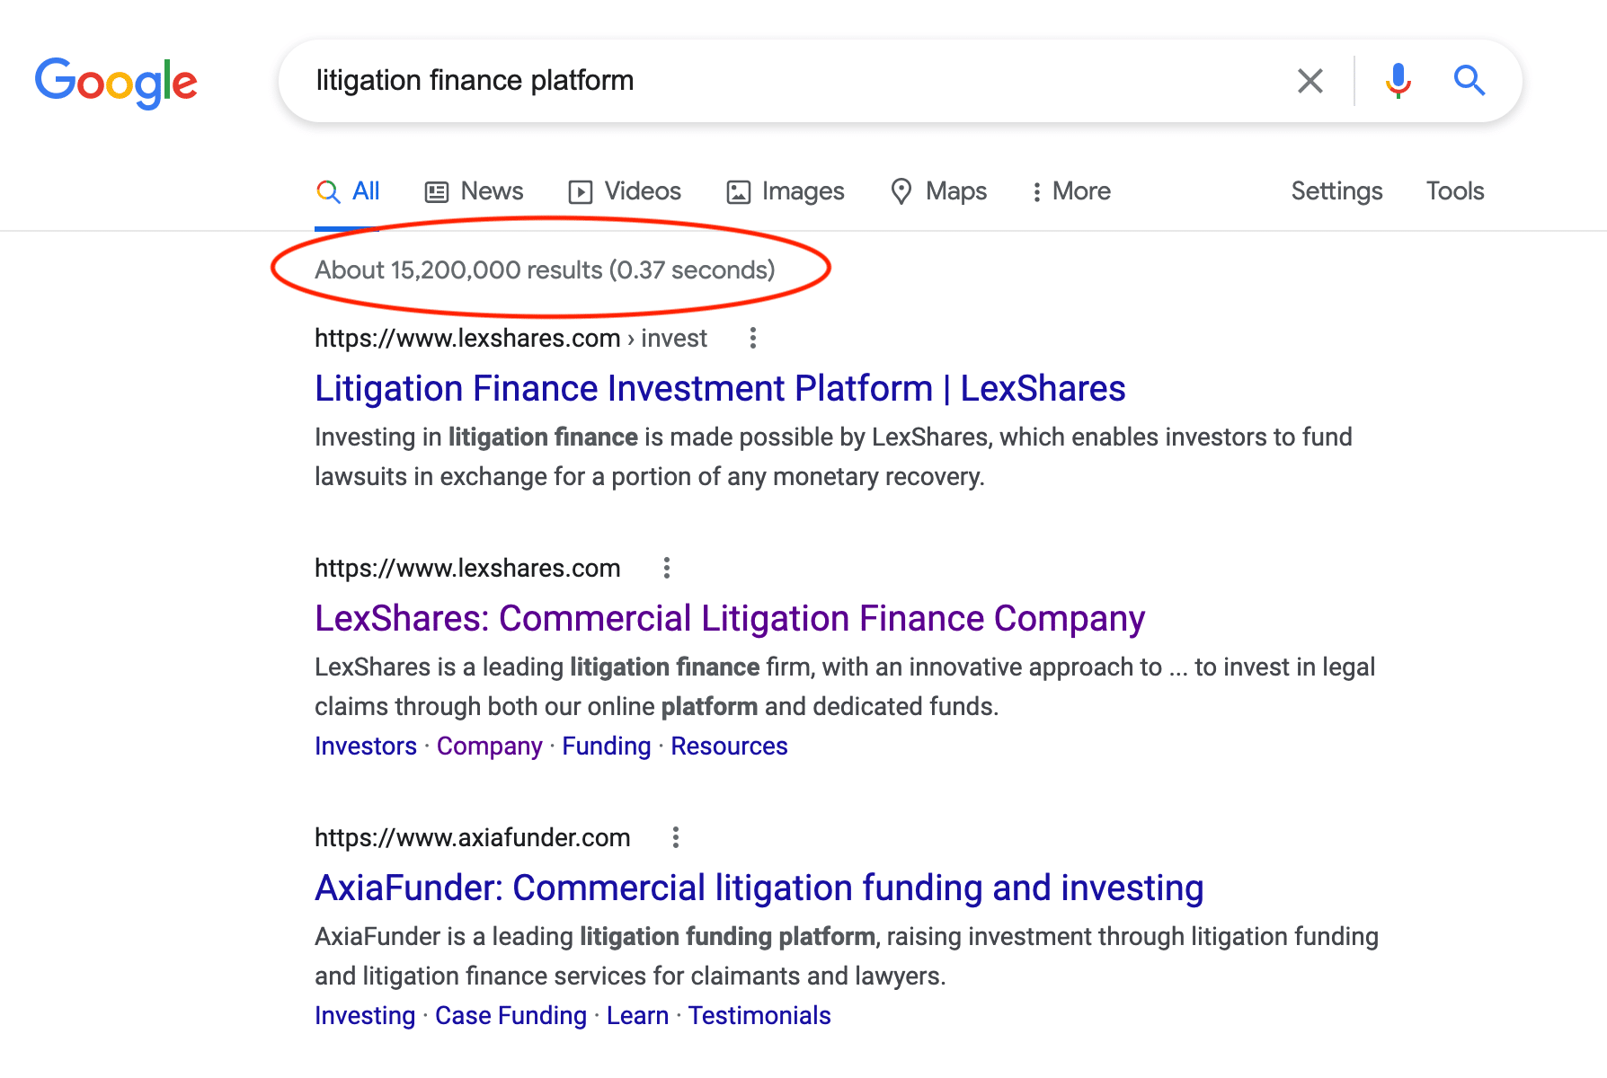Expand the More search categories menu
The width and height of the screenshot is (1607, 1078).
tap(1070, 191)
